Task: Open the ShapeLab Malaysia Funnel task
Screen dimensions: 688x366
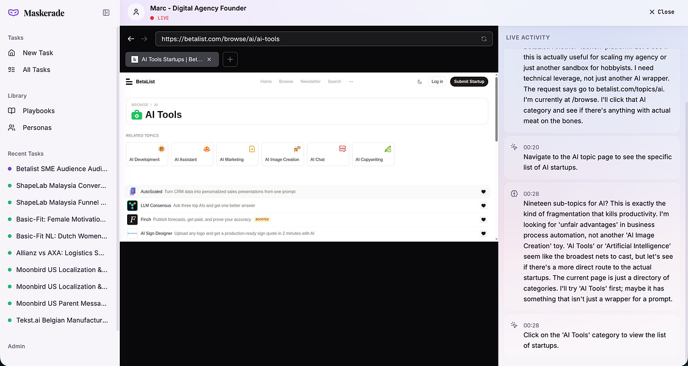Action: pyautogui.click(x=62, y=203)
